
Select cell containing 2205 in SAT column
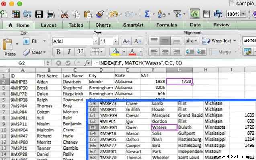[x=153, y=88]
